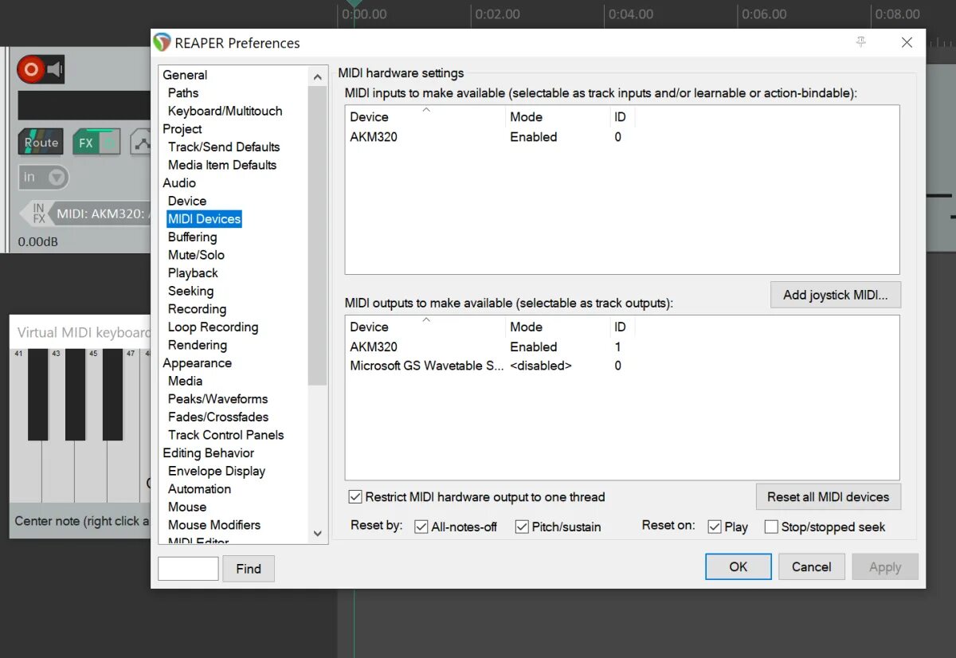Open Mouse Modifiers preferences page
Image resolution: width=956 pixels, height=658 pixels.
click(214, 525)
